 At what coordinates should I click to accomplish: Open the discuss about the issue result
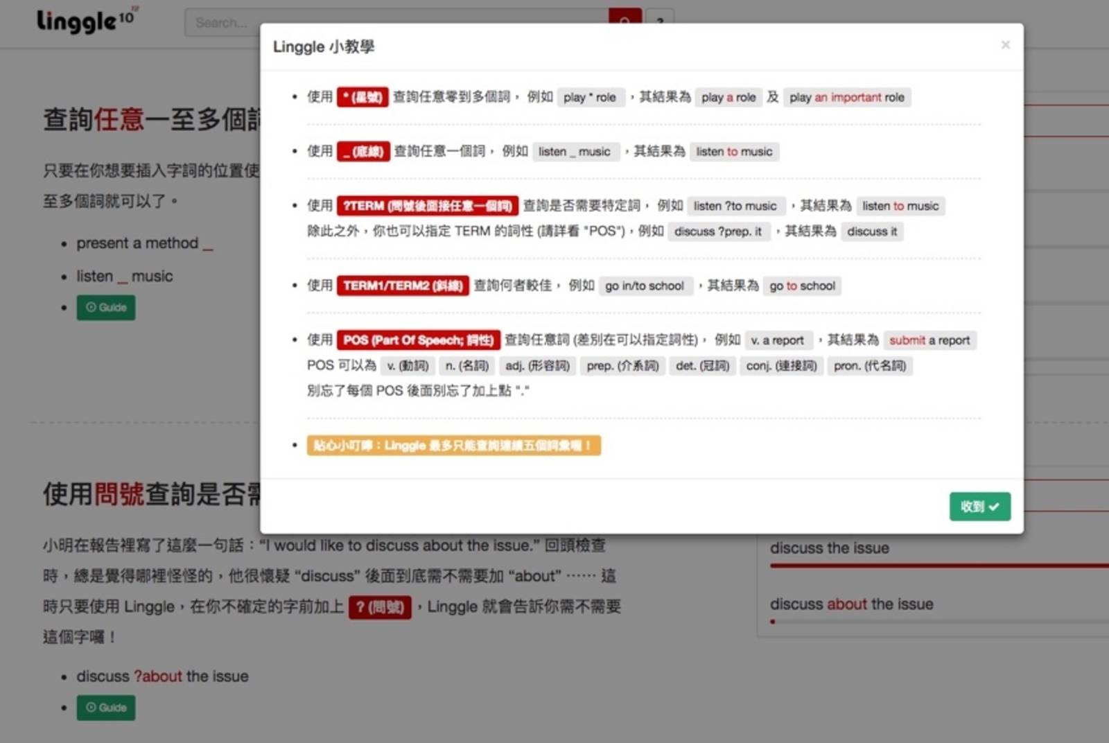[x=851, y=604]
